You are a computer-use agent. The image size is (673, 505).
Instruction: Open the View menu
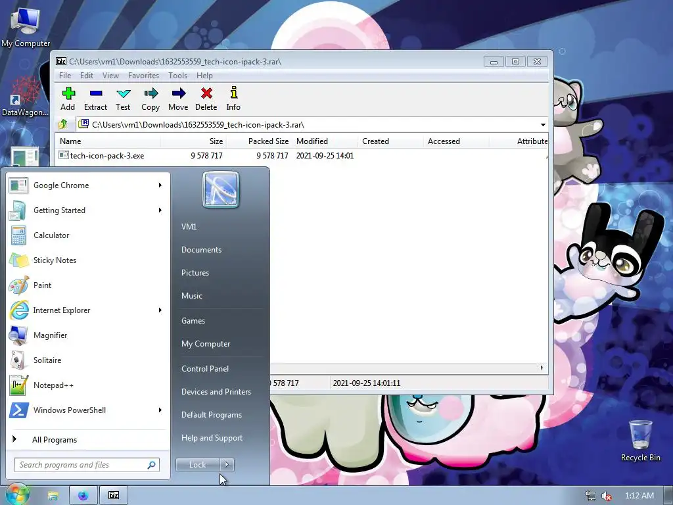click(110, 76)
